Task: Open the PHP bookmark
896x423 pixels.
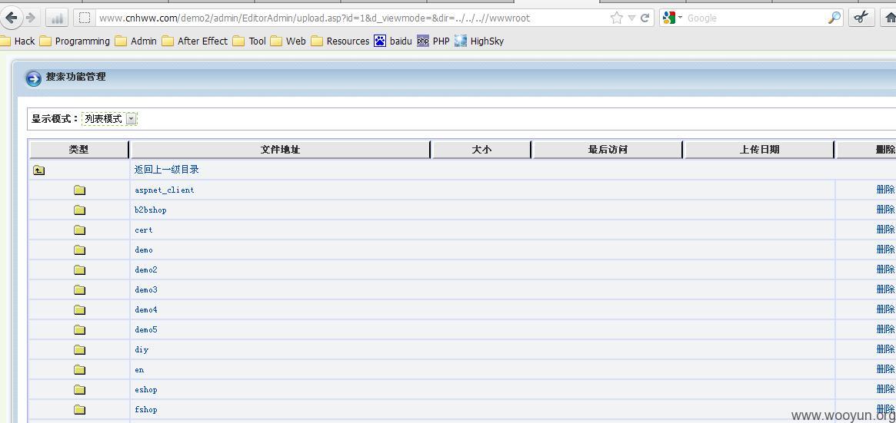Action: coord(433,41)
